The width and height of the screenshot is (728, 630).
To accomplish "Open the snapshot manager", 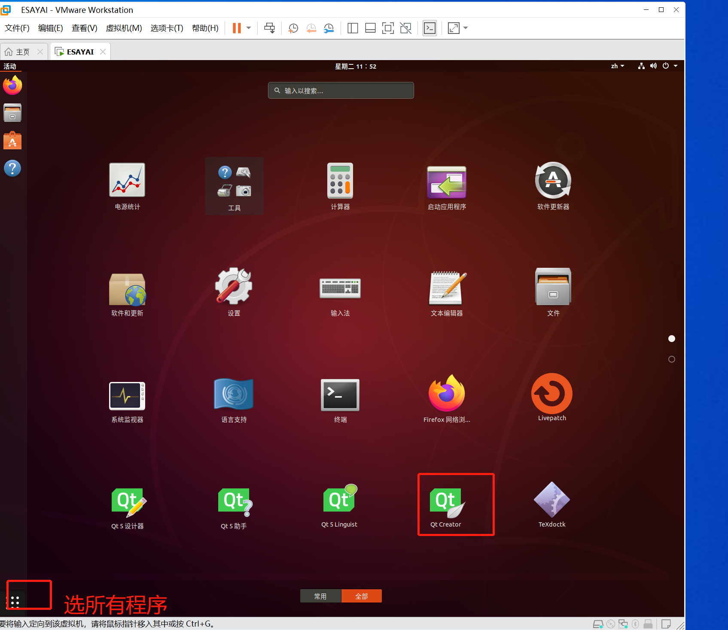I will (329, 28).
